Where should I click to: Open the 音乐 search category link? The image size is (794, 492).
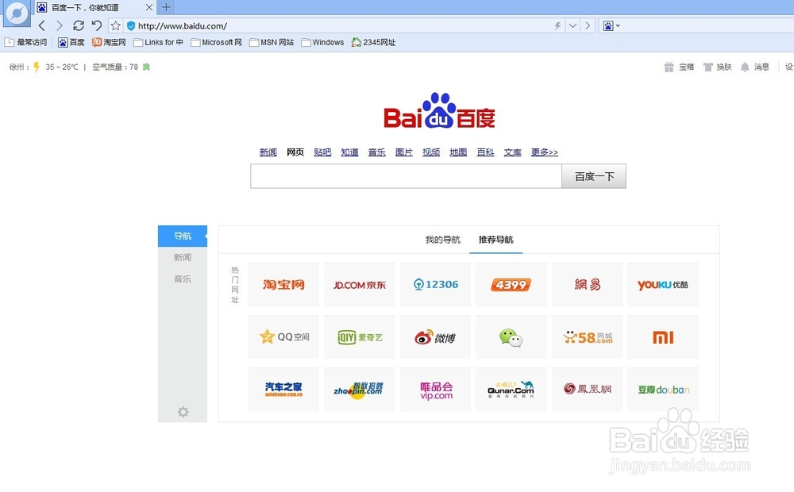tap(376, 152)
